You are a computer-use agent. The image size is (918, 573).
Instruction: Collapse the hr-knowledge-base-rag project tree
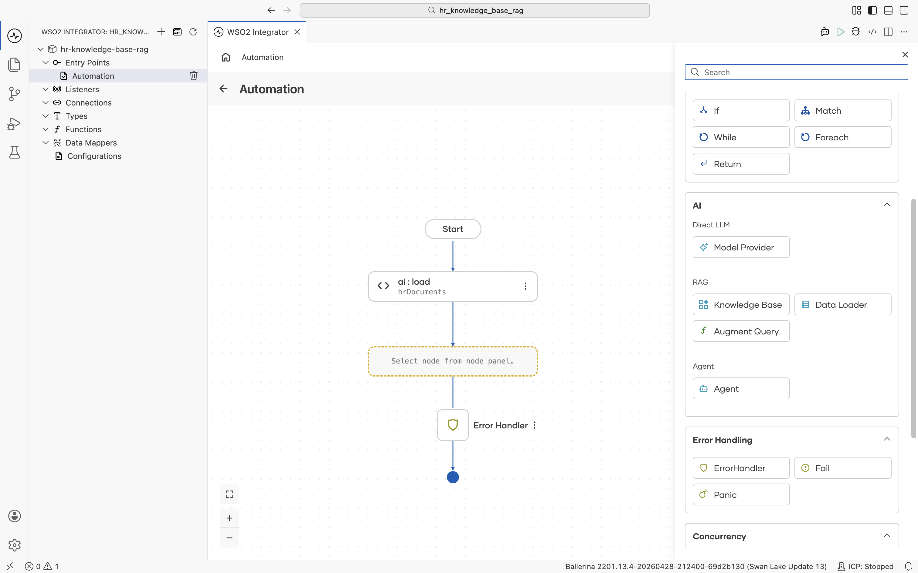click(x=41, y=49)
